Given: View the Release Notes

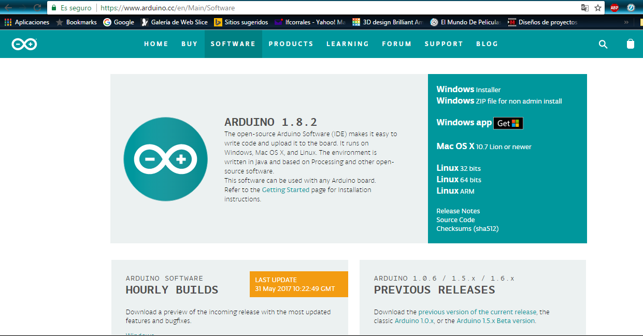Looking at the screenshot, I should pyautogui.click(x=458, y=211).
